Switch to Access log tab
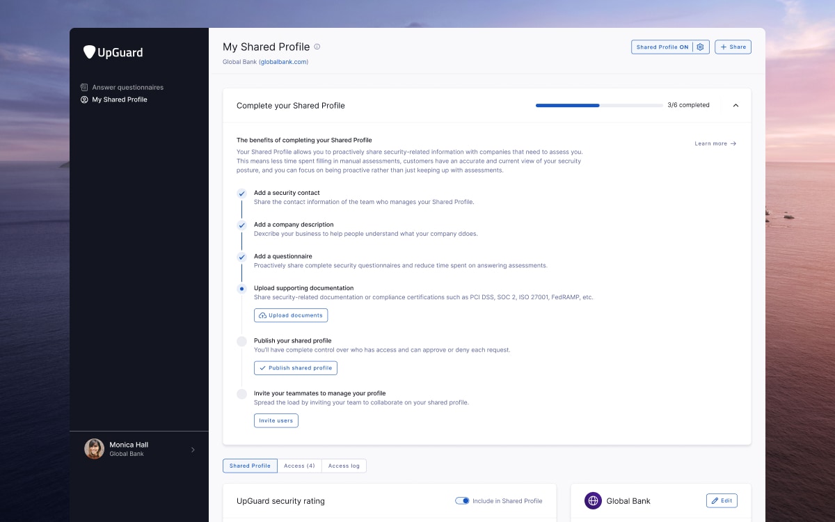This screenshot has width=835, height=522. point(344,466)
